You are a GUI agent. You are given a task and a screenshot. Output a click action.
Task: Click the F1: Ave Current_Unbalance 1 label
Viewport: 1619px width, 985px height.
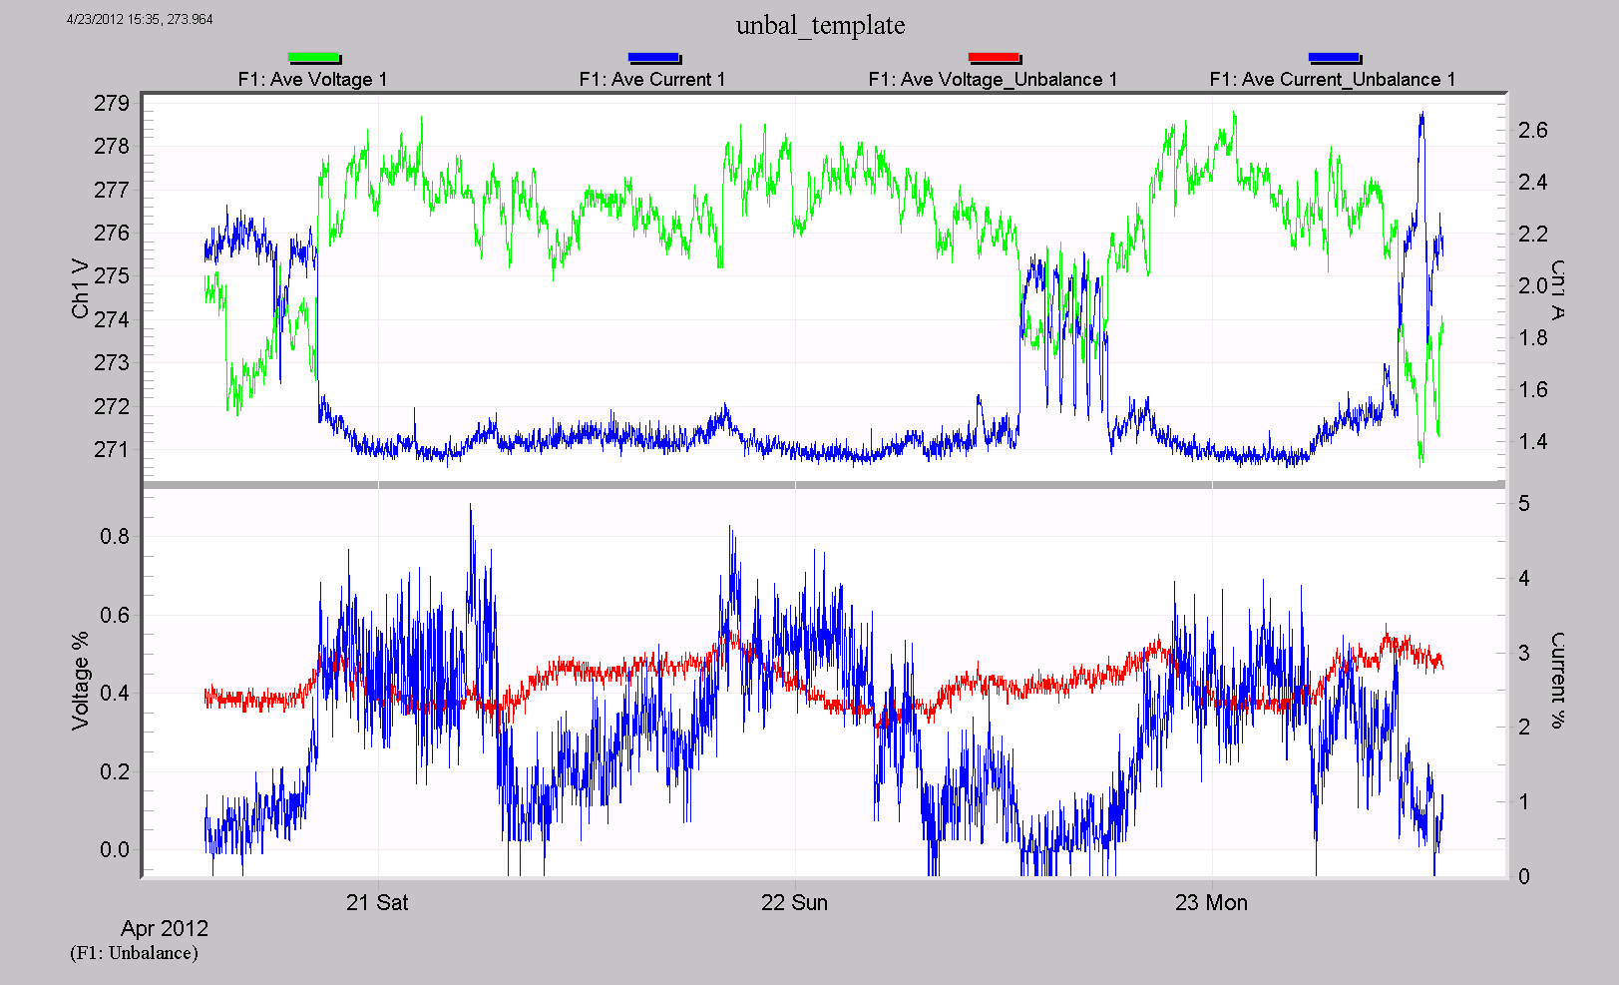coord(1334,77)
